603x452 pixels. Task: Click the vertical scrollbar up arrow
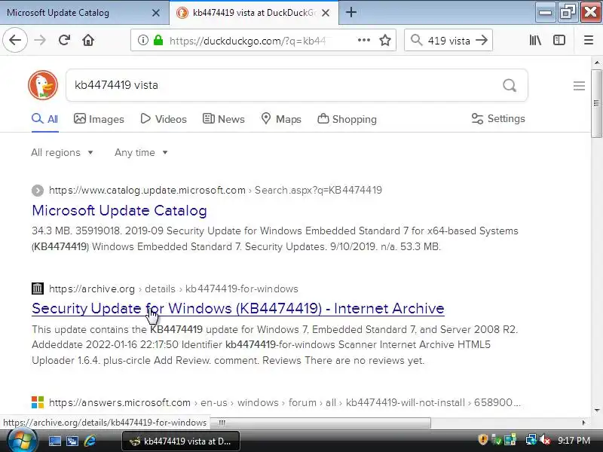click(597, 62)
